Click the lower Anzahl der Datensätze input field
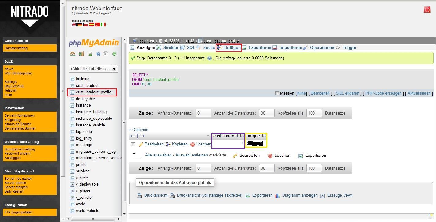This screenshot has height=222, width=436. click(267, 168)
